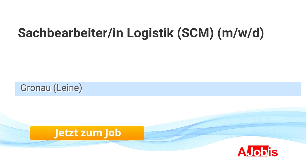This screenshot has width=306, height=161.
Task: Click the (Leine) text in the location bar
Action: (68, 88)
